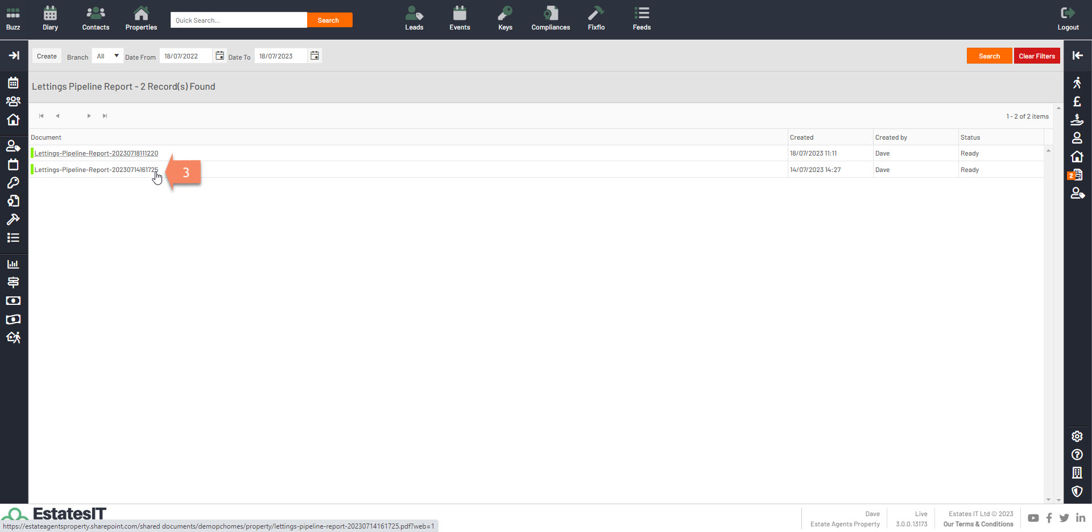Click the Quick Search input field
This screenshot has width=1092, height=532.
point(238,20)
